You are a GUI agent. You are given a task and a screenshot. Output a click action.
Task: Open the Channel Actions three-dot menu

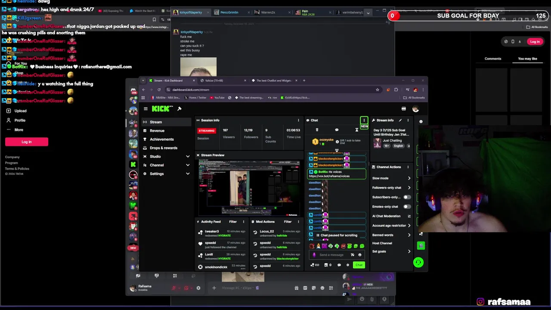pyautogui.click(x=408, y=167)
